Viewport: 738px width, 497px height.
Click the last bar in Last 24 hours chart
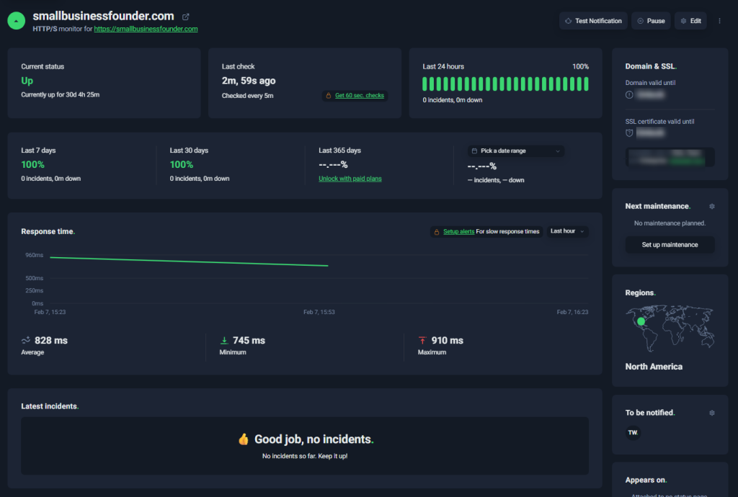click(x=586, y=84)
